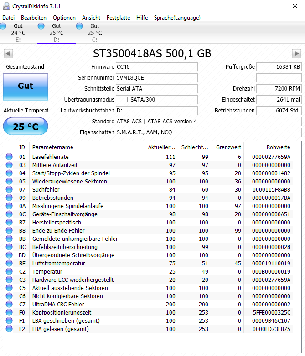
Task: Click the Firmware field CC46
Action: coord(157,67)
